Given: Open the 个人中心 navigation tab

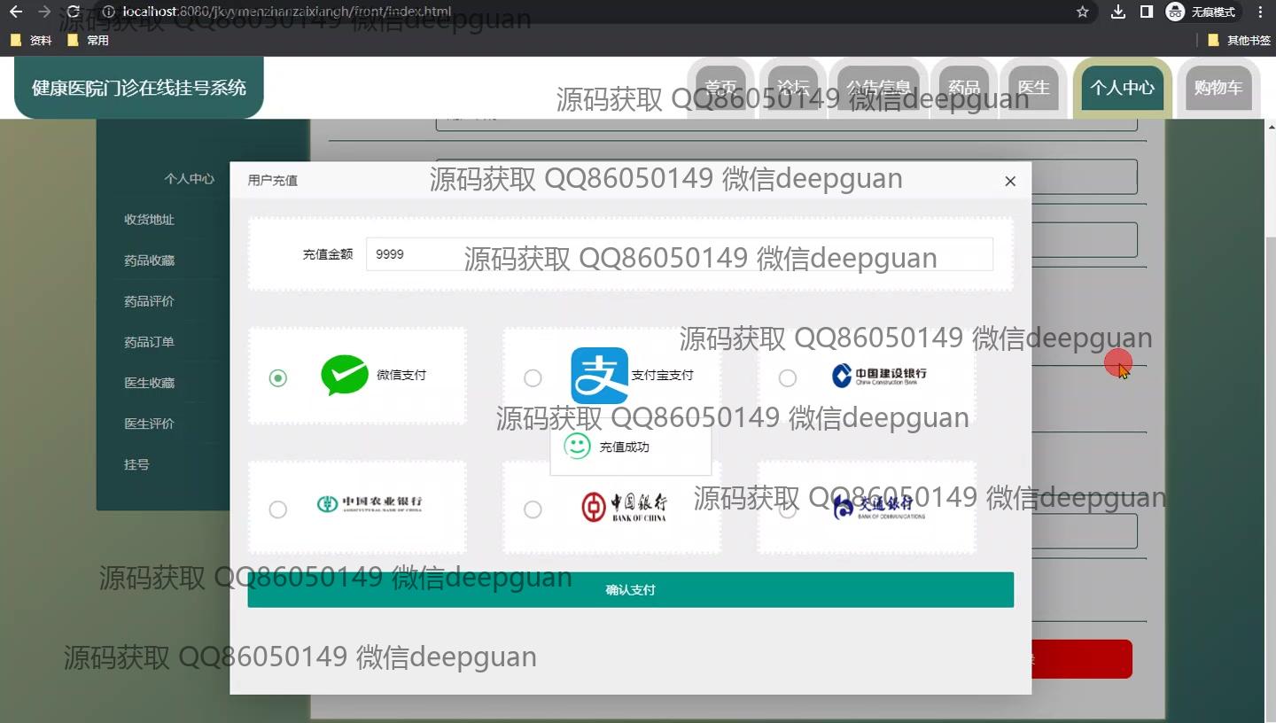Looking at the screenshot, I should (1123, 88).
